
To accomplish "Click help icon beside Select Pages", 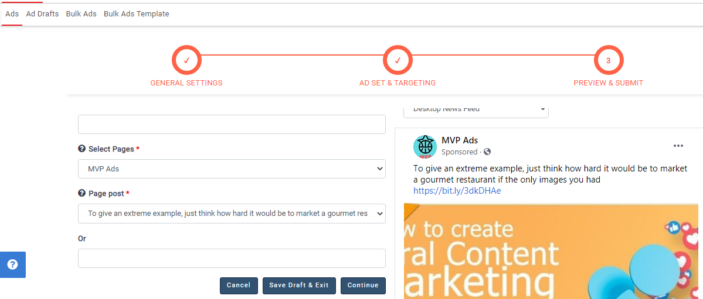I will [82, 149].
